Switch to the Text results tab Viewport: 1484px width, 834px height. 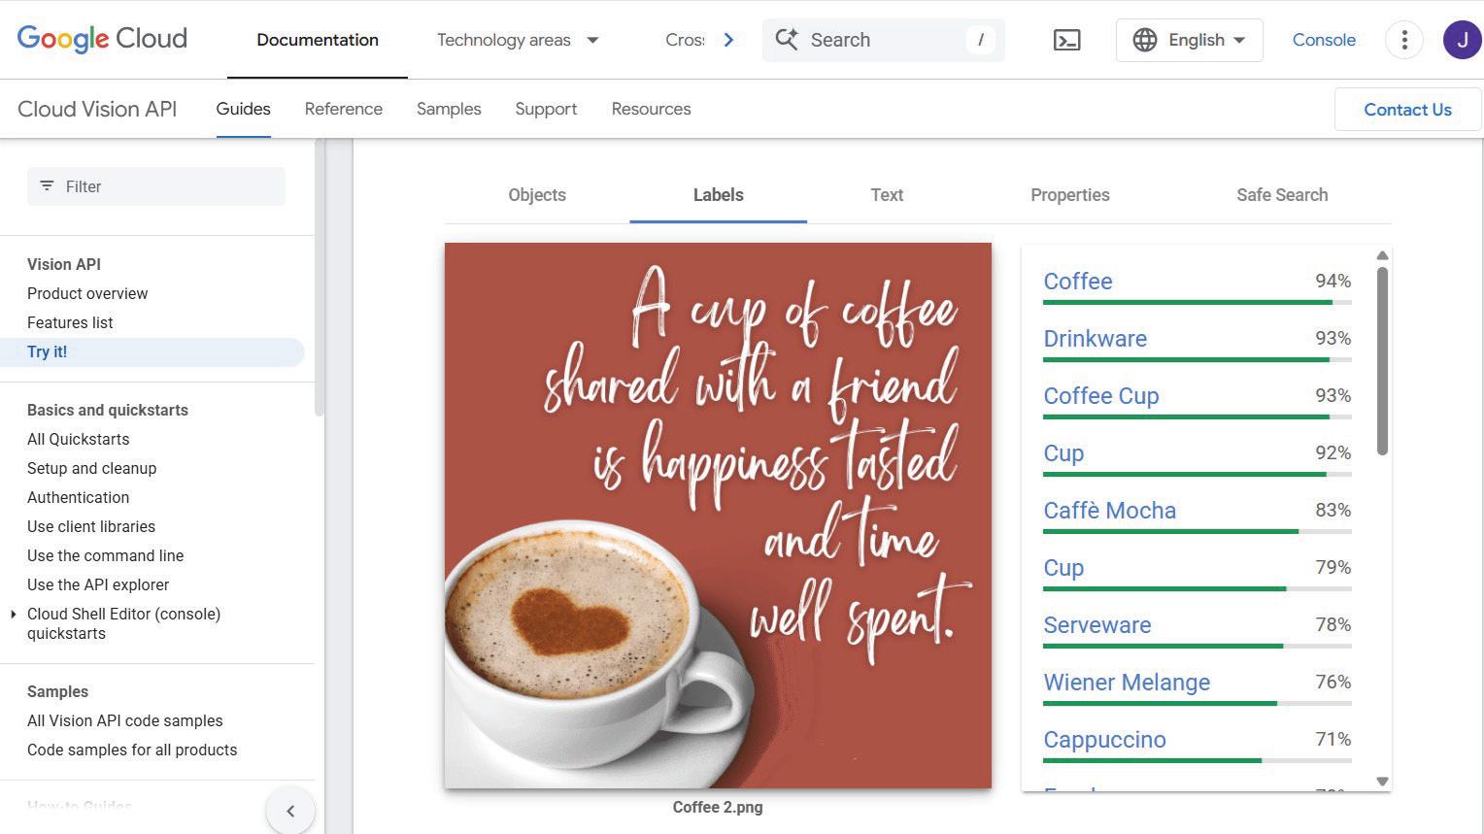(887, 195)
